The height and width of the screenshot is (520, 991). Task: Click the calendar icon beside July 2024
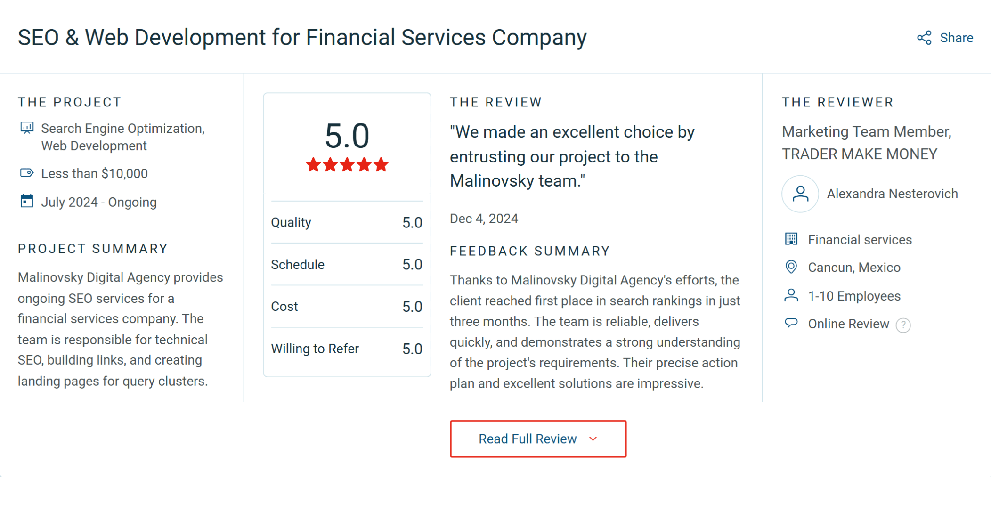[27, 202]
